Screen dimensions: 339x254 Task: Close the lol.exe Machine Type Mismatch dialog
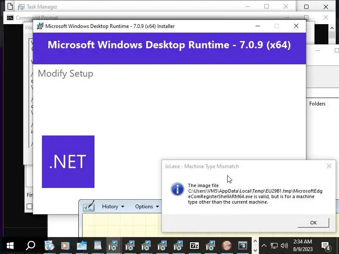click(329, 166)
